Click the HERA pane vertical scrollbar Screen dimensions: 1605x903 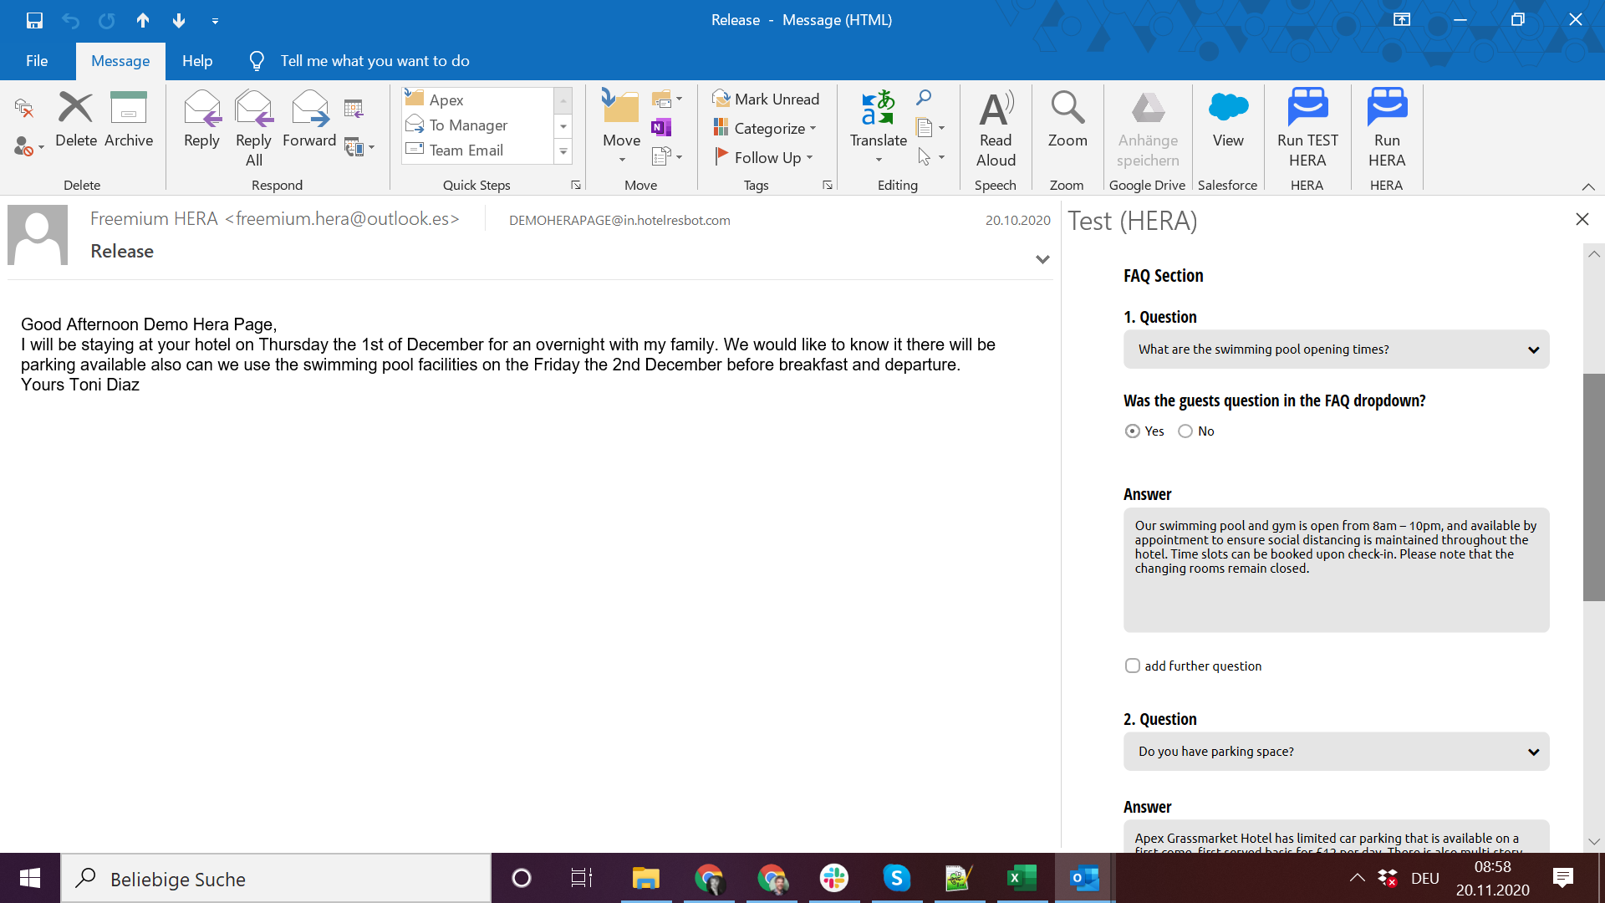1593,487
